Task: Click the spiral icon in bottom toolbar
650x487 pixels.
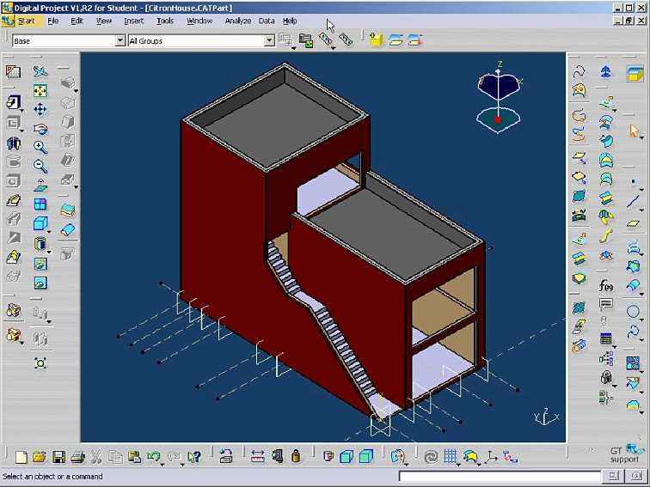Action: [431, 457]
